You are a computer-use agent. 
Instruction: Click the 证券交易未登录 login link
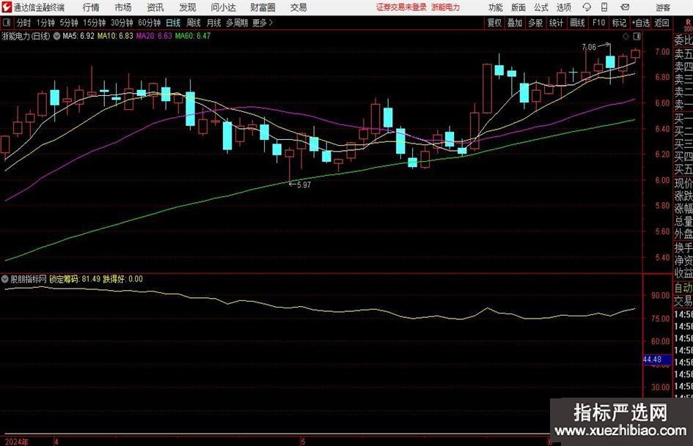[402, 7]
